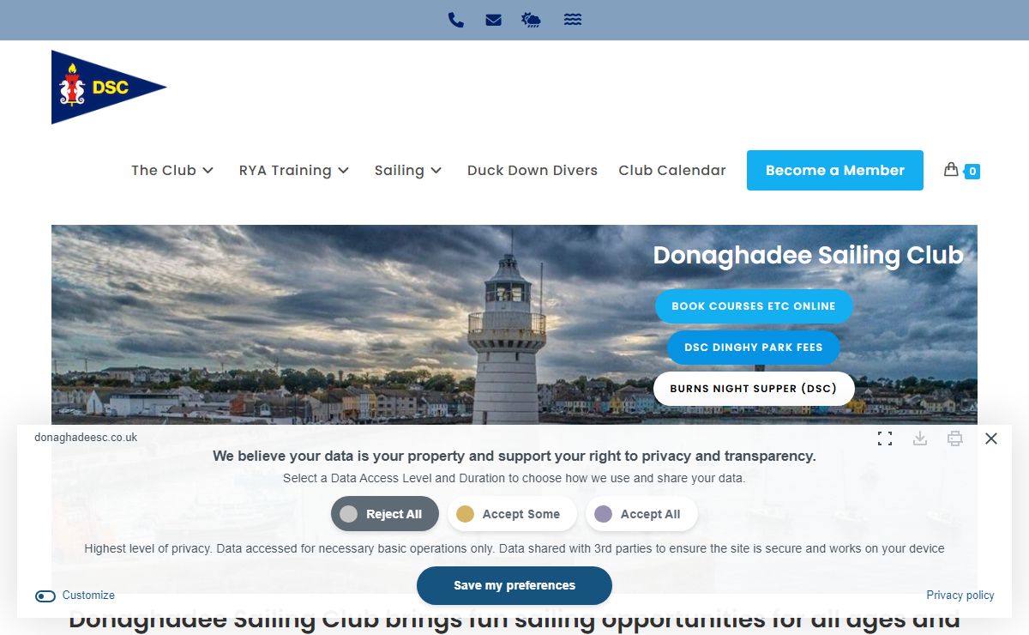Click Burns Night Supper (DSC) button
The width and height of the screenshot is (1029, 635).
pyautogui.click(x=754, y=389)
